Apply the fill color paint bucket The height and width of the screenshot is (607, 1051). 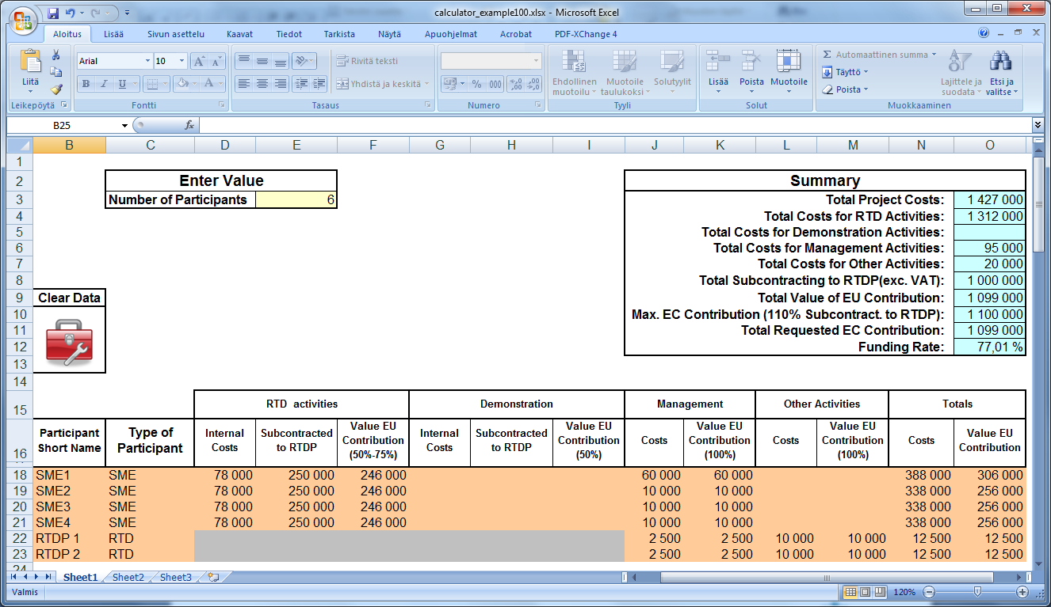click(182, 84)
